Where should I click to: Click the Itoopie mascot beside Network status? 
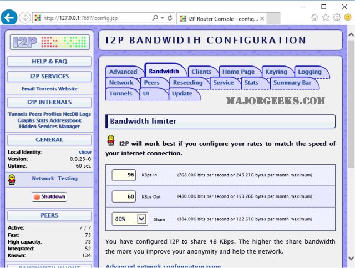[x=12, y=180]
